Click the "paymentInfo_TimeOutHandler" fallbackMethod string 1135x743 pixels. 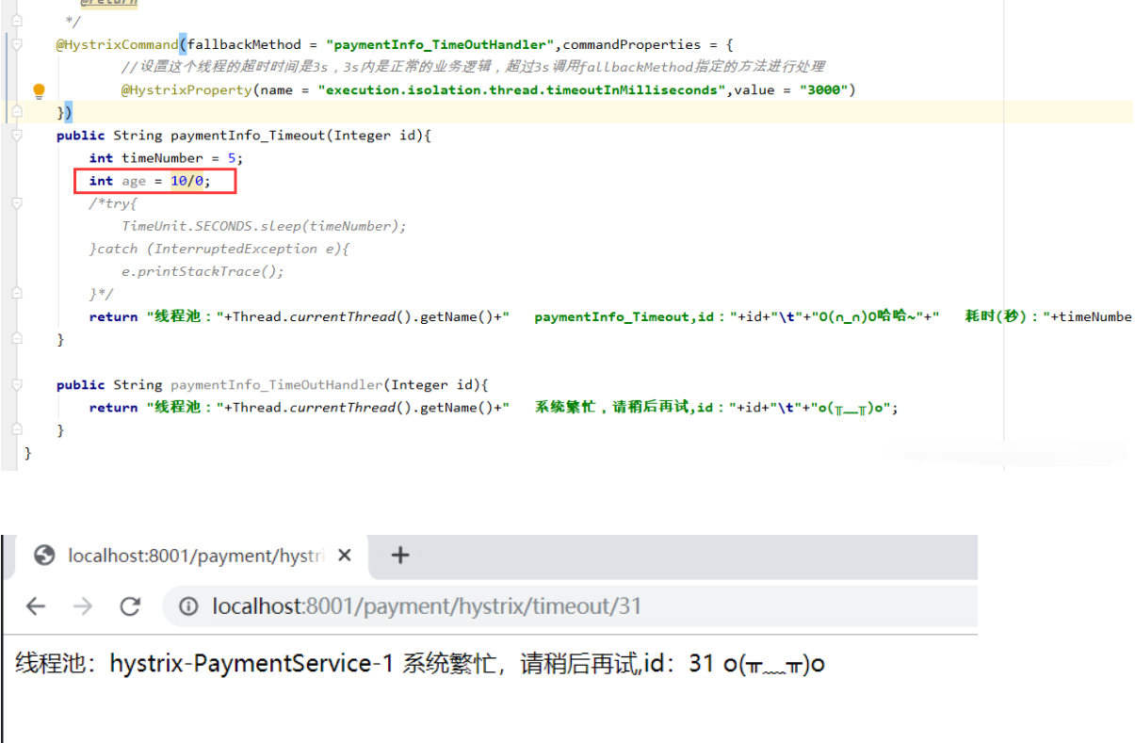pos(442,44)
